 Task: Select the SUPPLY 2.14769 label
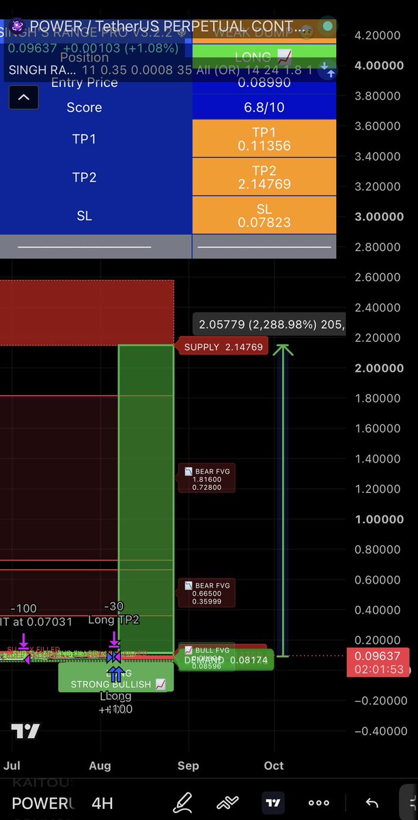(x=222, y=347)
